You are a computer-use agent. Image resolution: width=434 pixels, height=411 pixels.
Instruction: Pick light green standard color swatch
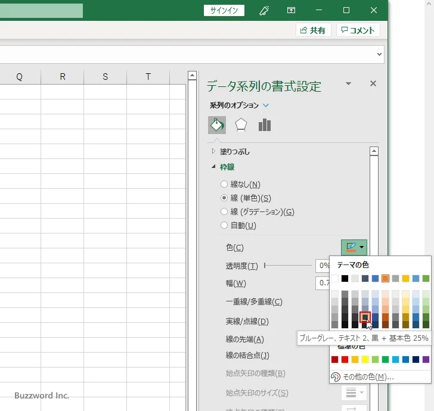click(x=375, y=359)
